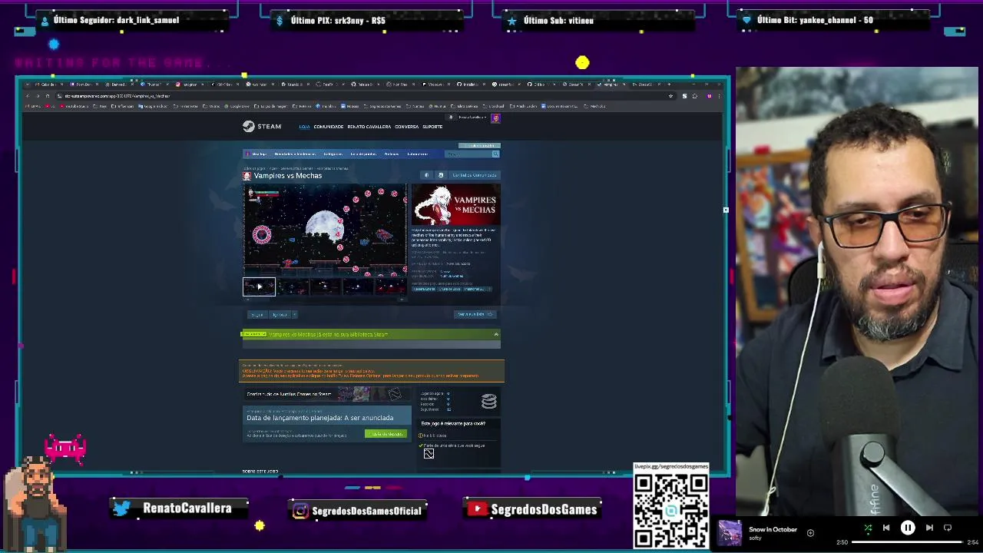Click the first game tag under the description
The width and height of the screenshot is (983, 553).
coord(424,289)
